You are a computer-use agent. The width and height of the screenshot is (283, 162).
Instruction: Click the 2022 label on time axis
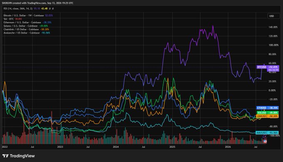pyautogui.click(x=5, y=147)
